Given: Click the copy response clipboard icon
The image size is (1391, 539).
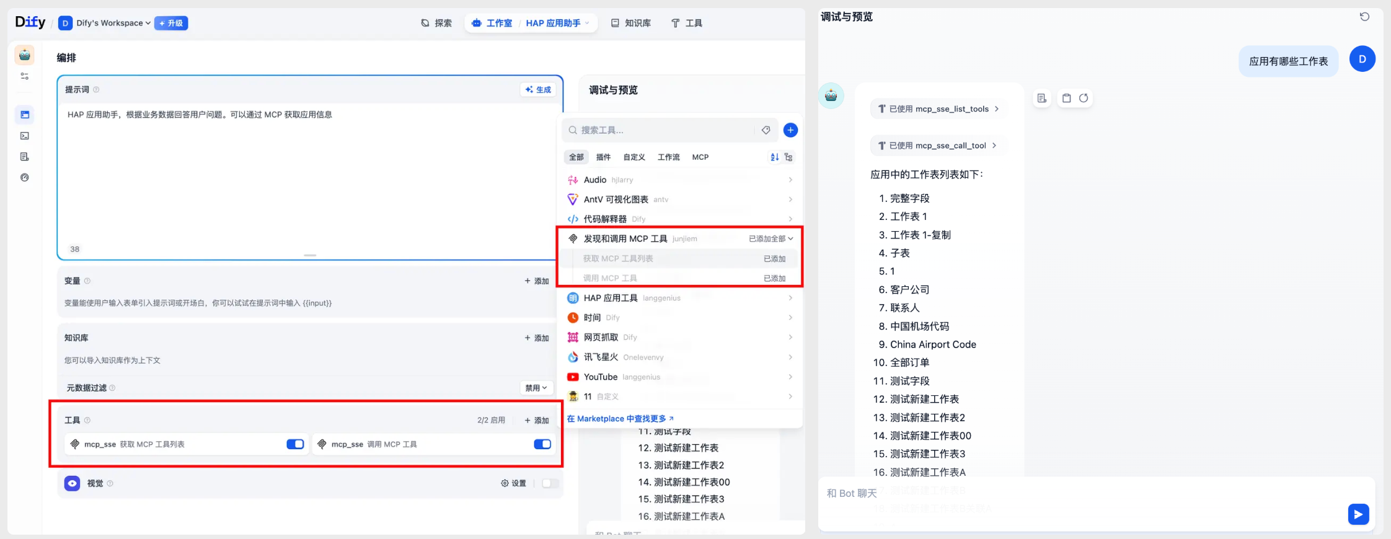Looking at the screenshot, I should 1066,98.
